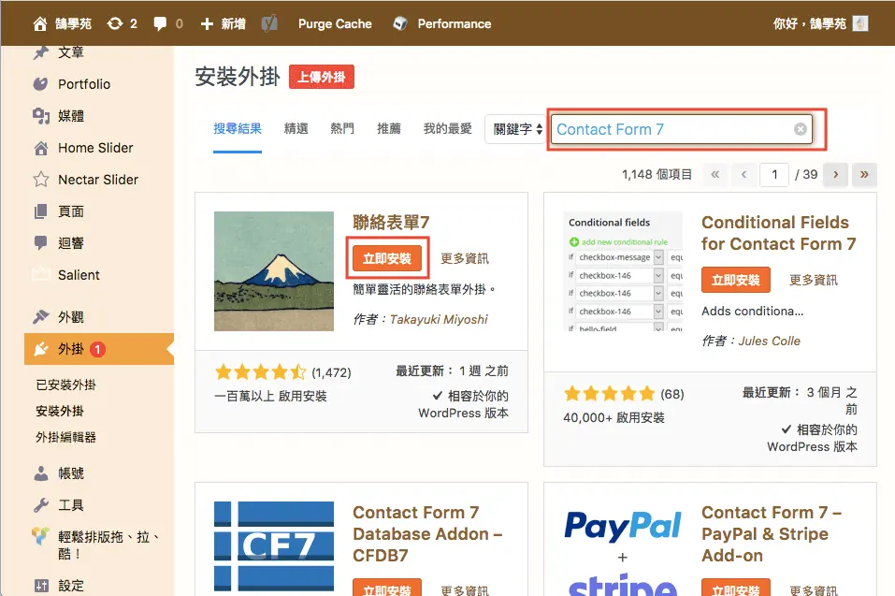Open the Yoast SEO icon in admin bar
This screenshot has width=895, height=596.
coord(269,23)
